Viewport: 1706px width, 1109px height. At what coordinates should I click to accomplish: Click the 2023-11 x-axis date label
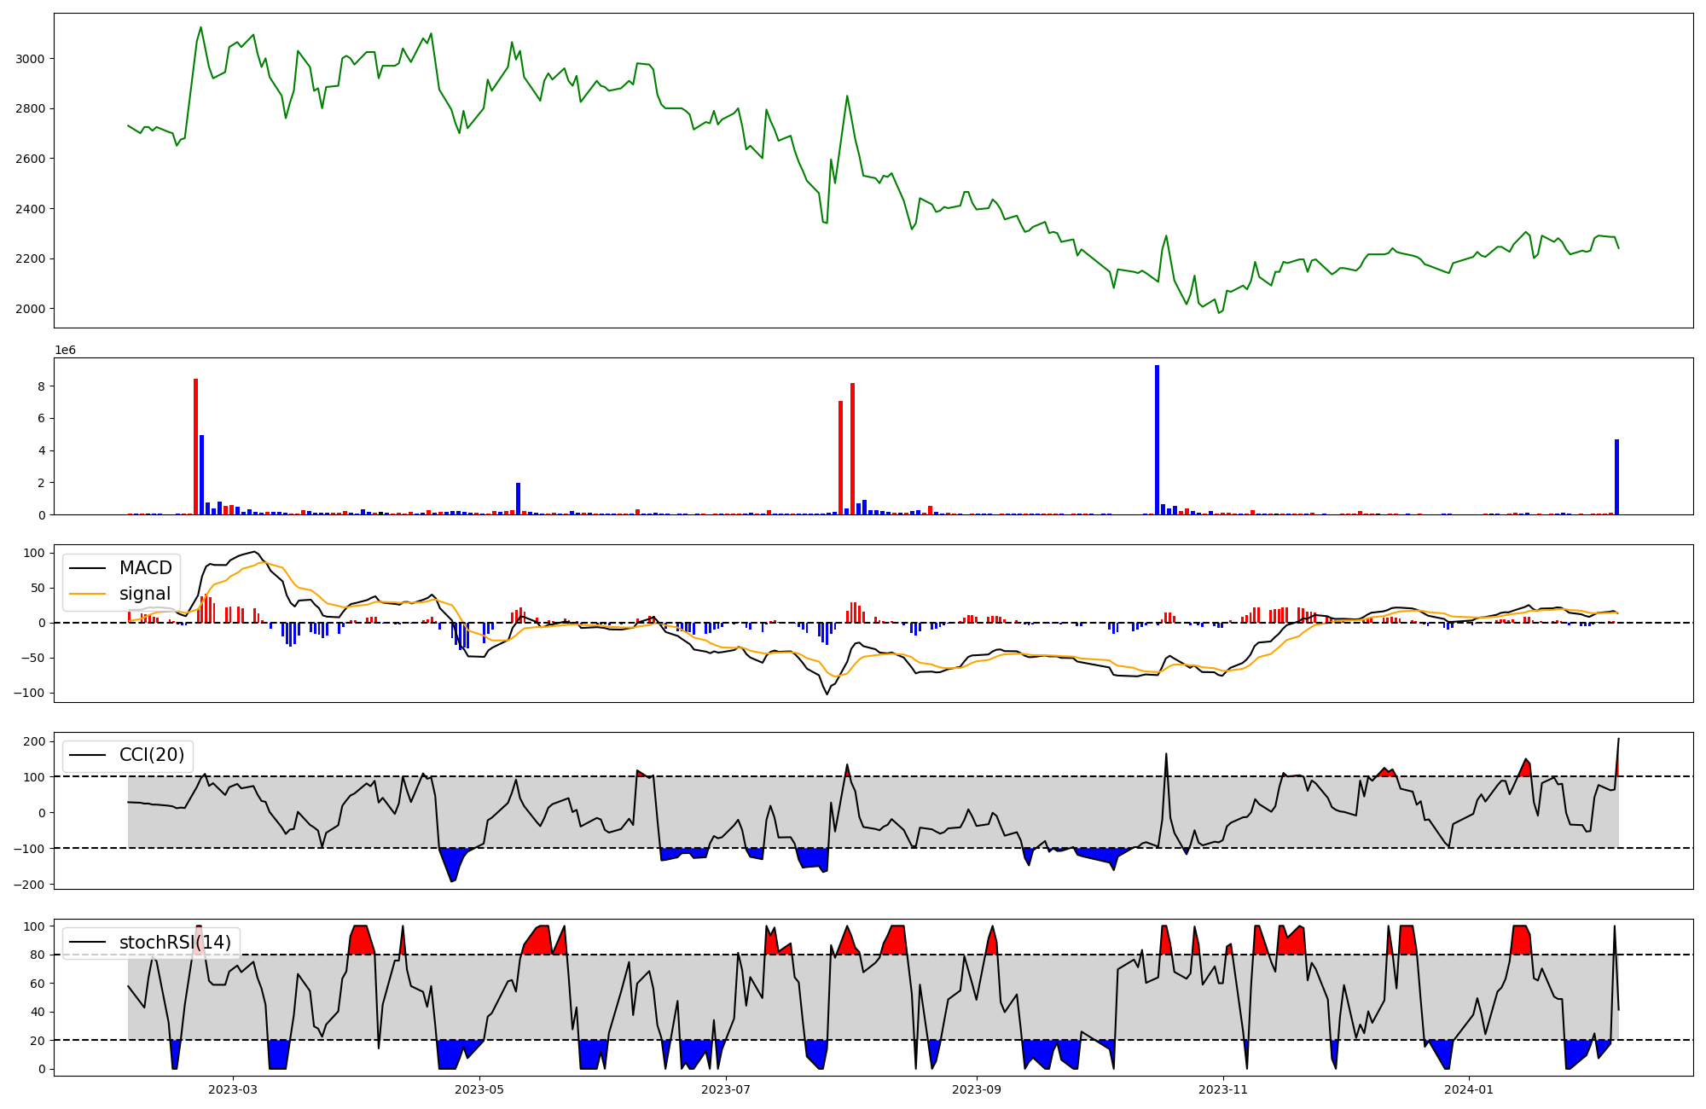pyautogui.click(x=1223, y=1089)
